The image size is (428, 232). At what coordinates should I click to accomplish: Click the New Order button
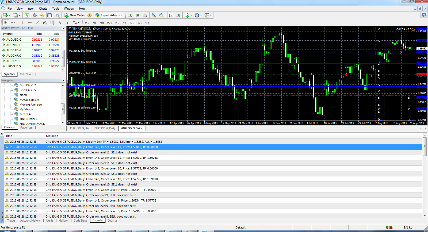pos(75,15)
